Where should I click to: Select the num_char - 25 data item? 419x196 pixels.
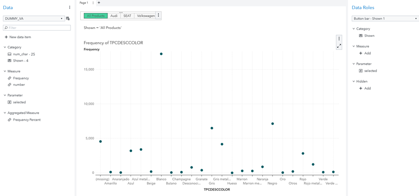point(21,54)
